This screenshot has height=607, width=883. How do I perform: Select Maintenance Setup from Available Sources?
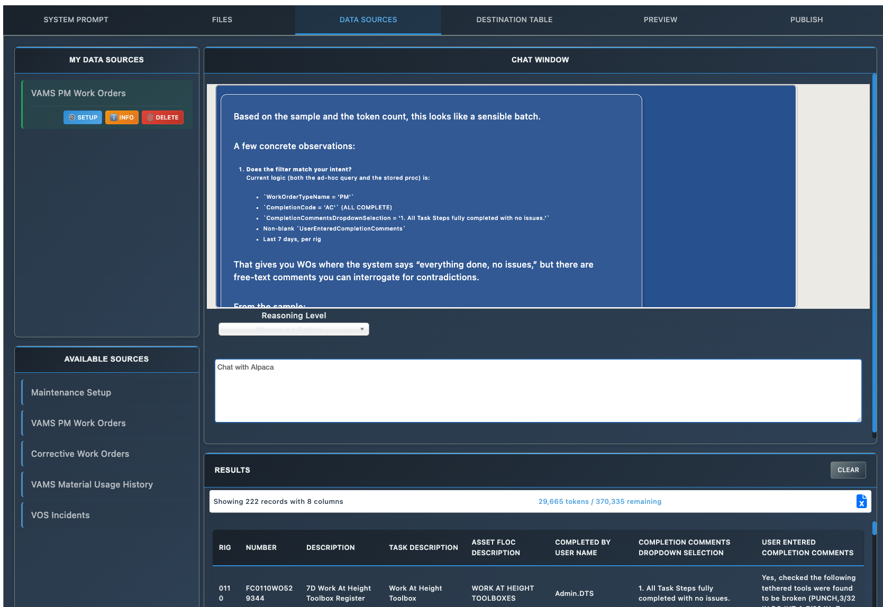pyautogui.click(x=71, y=392)
